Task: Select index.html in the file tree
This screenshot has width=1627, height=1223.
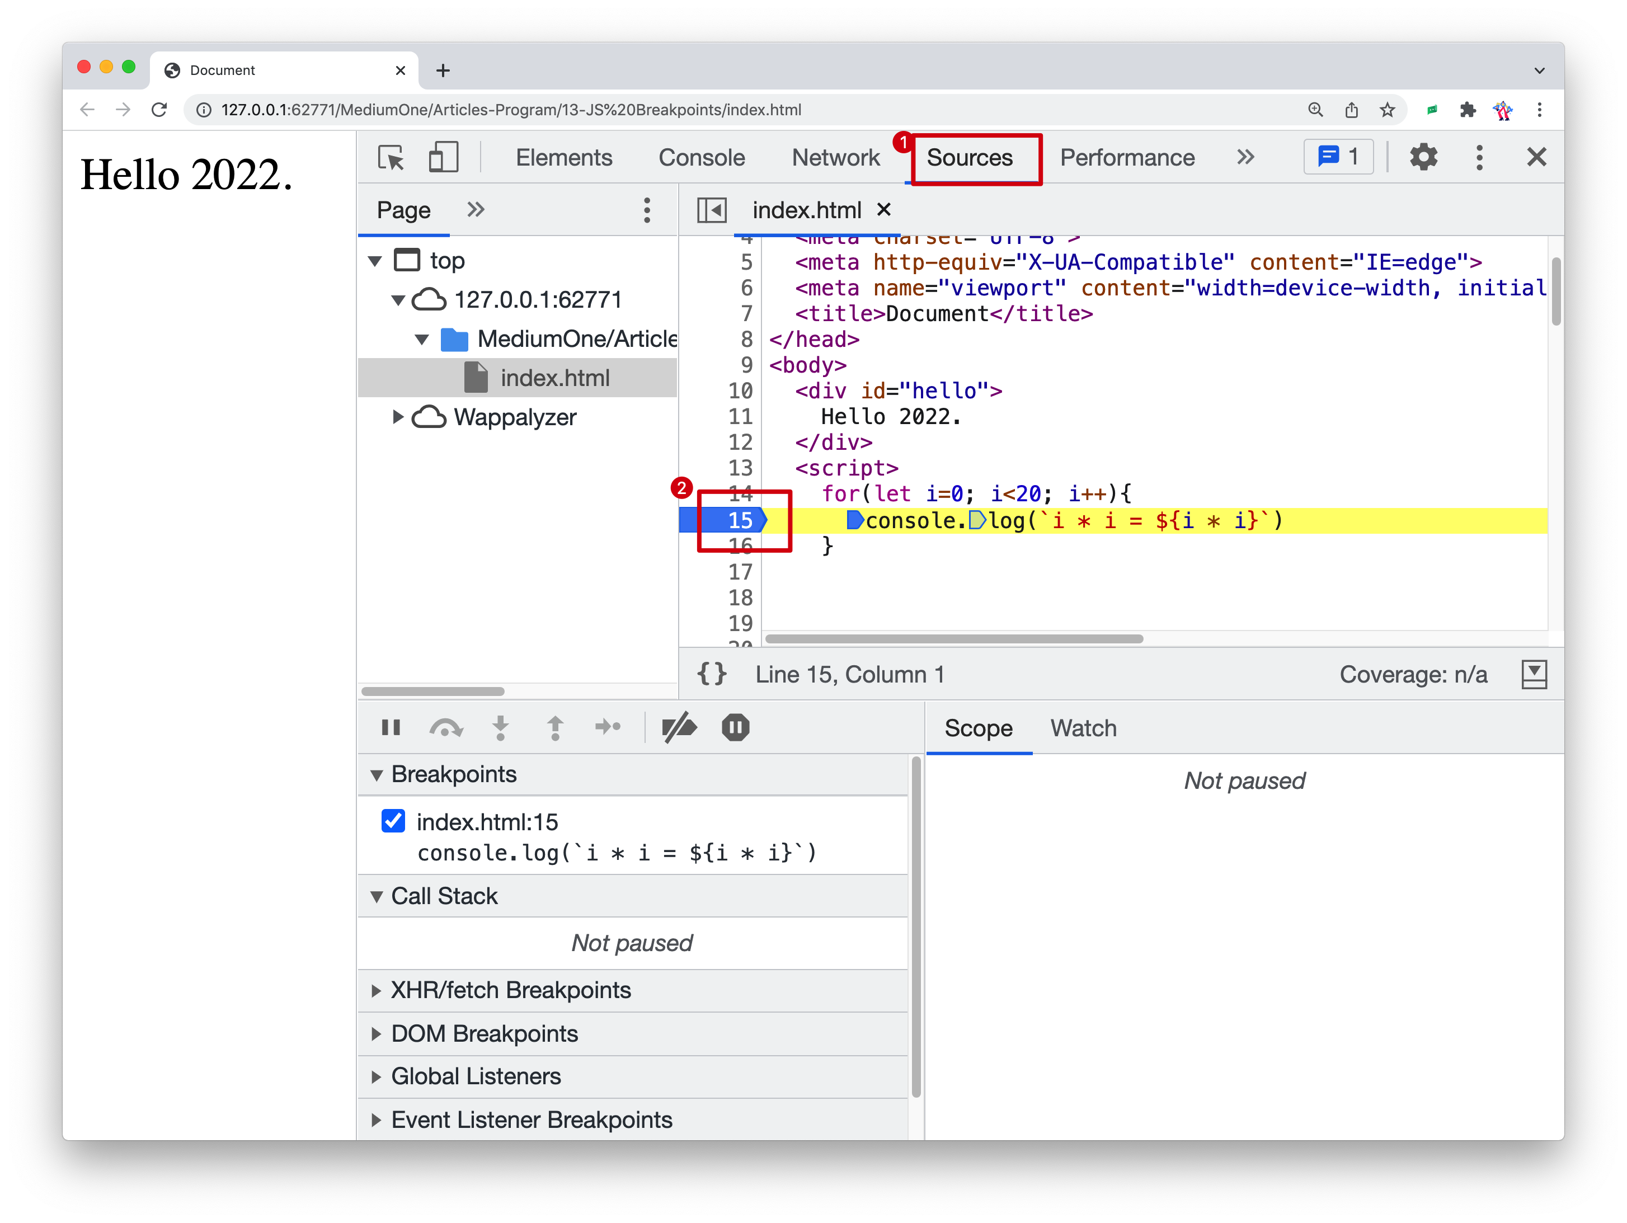Action: pos(554,378)
